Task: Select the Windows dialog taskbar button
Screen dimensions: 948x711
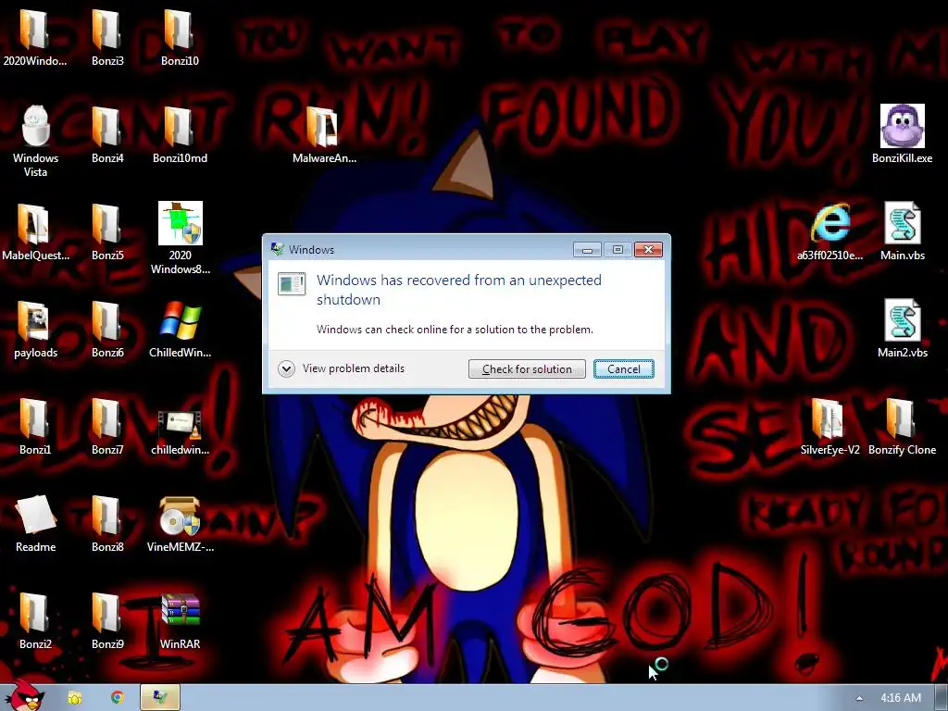Action: tap(160, 697)
